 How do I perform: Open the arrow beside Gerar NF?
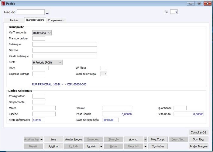146,147
